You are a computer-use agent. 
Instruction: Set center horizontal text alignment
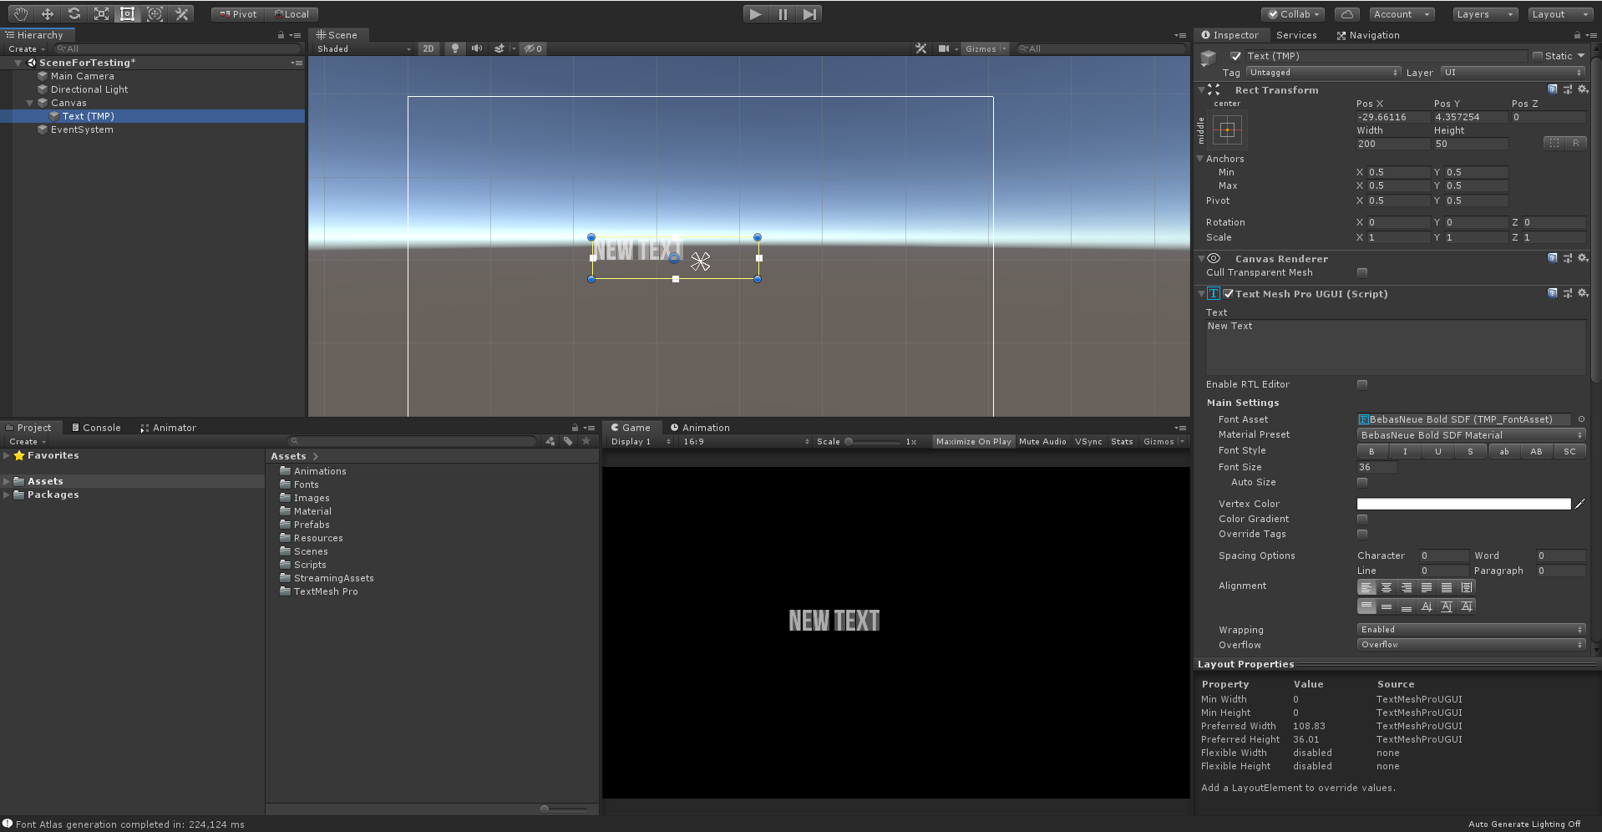click(1387, 587)
